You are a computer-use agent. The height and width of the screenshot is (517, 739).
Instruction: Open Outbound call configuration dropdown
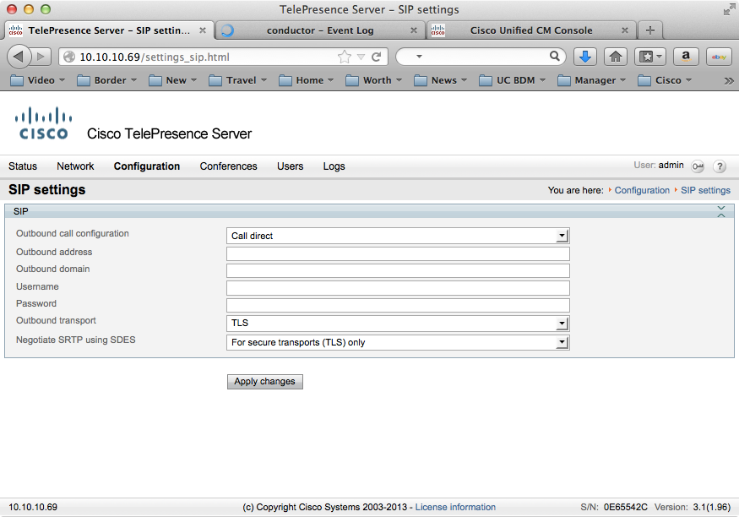398,236
